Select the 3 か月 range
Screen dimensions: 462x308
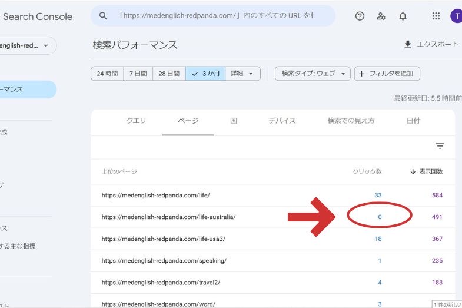(205, 74)
